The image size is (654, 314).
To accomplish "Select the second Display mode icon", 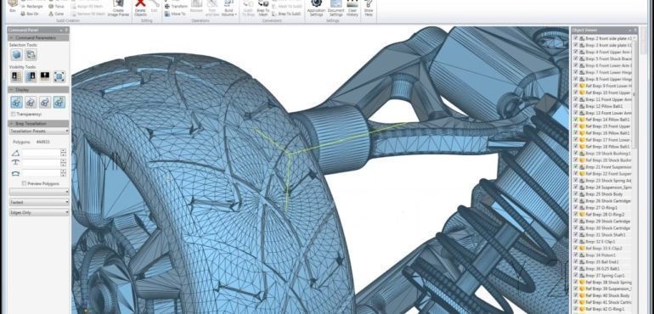I will (x=31, y=102).
